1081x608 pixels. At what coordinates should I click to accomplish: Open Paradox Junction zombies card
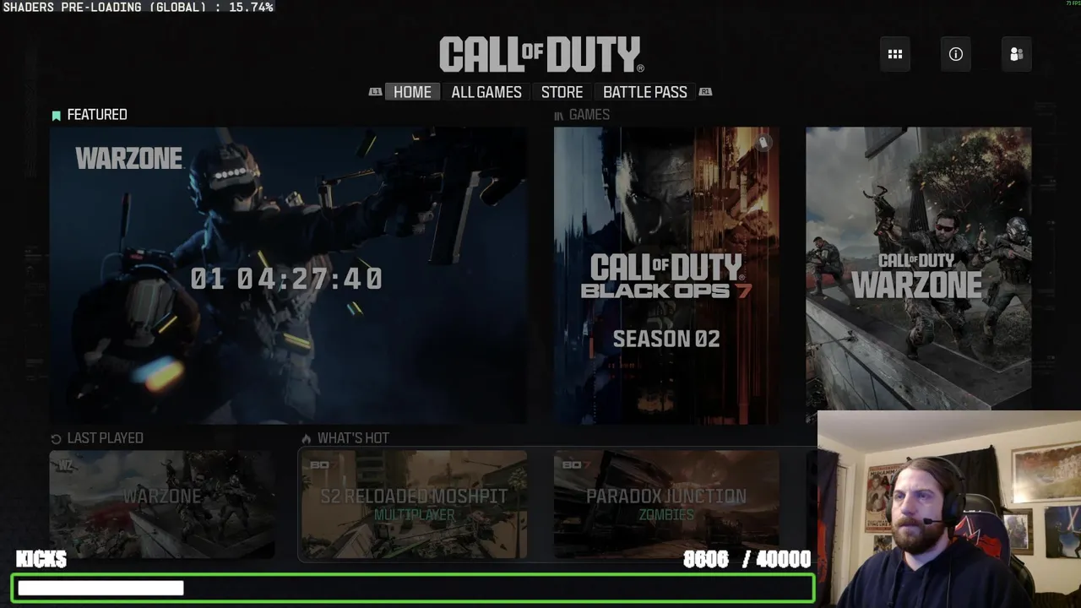666,504
